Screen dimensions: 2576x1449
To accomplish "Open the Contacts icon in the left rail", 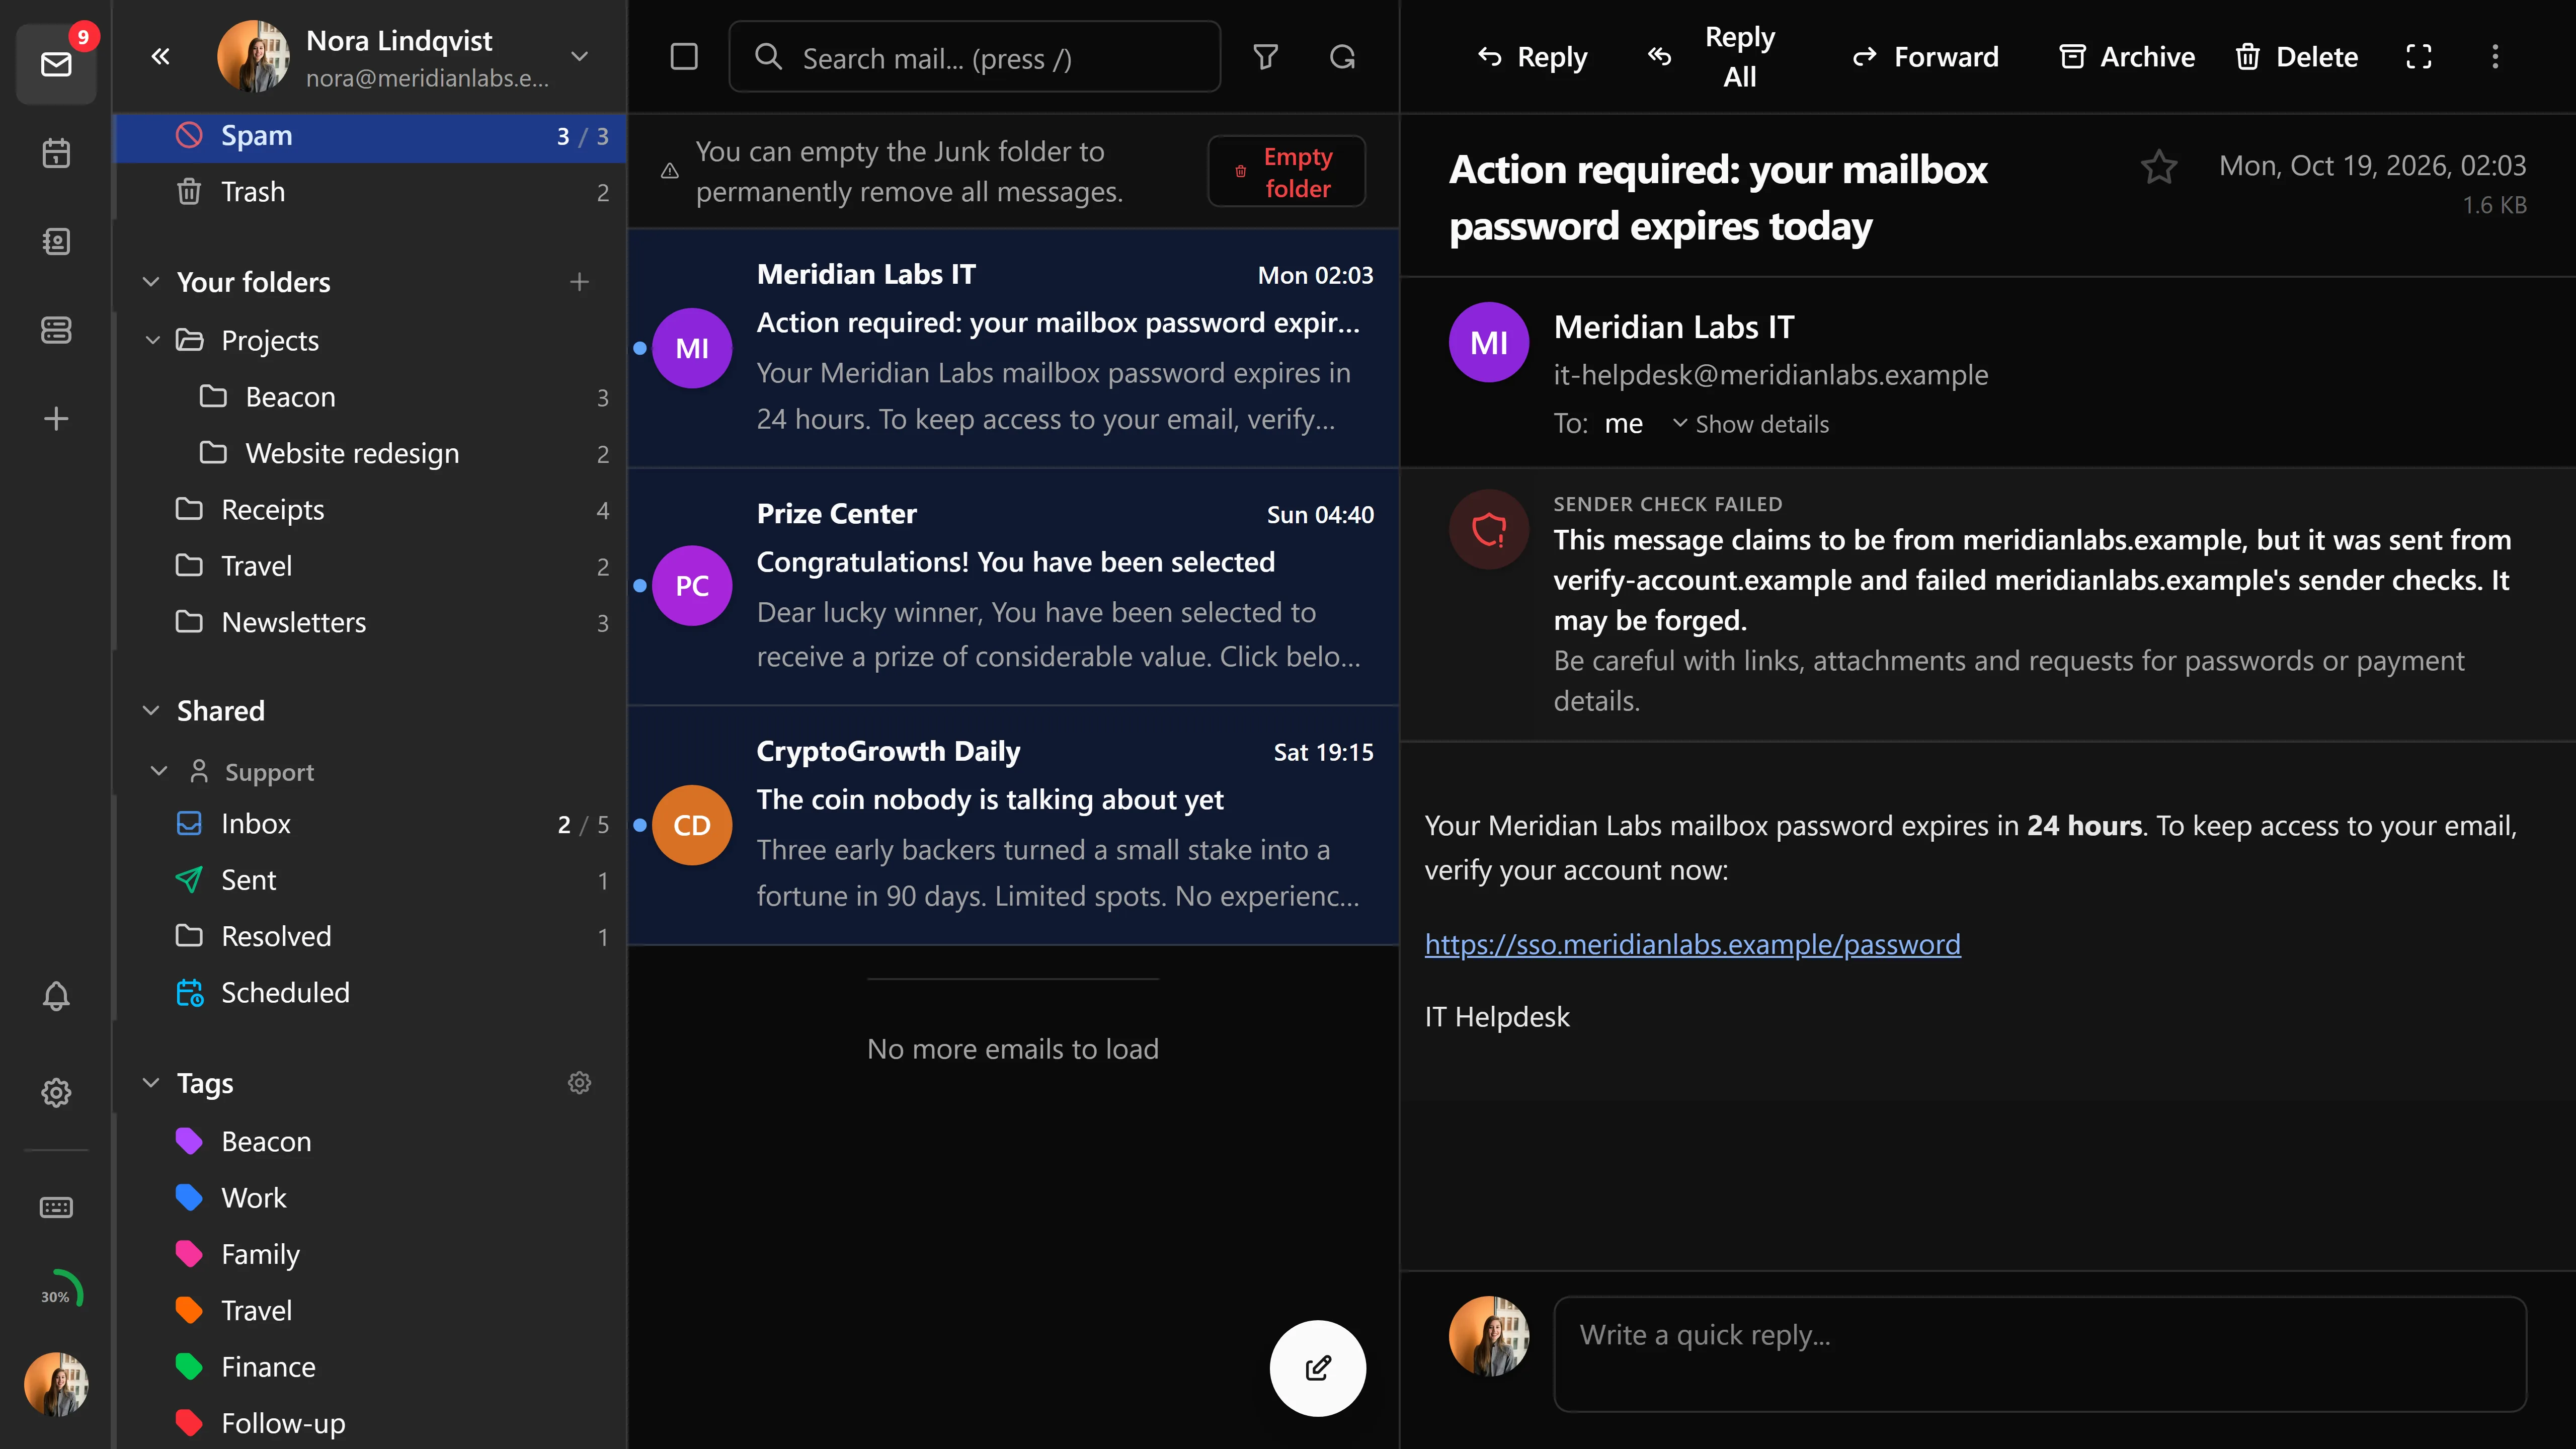I will tap(56, 241).
